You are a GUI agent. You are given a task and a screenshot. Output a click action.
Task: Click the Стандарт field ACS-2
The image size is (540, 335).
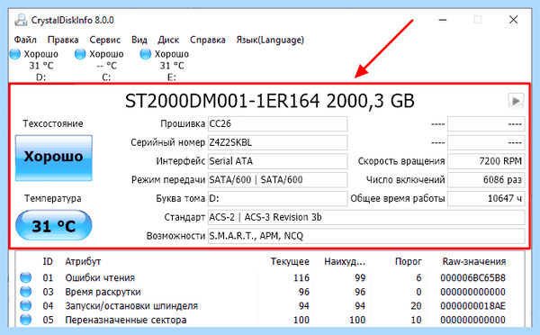pos(366,217)
